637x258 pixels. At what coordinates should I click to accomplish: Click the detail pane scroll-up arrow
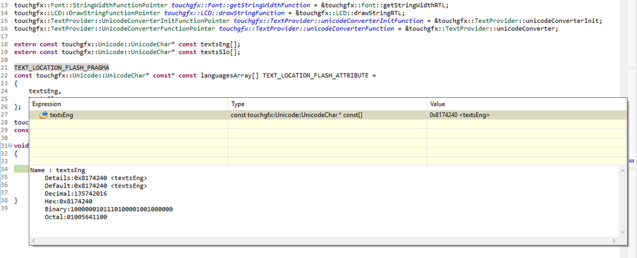click(x=622, y=171)
